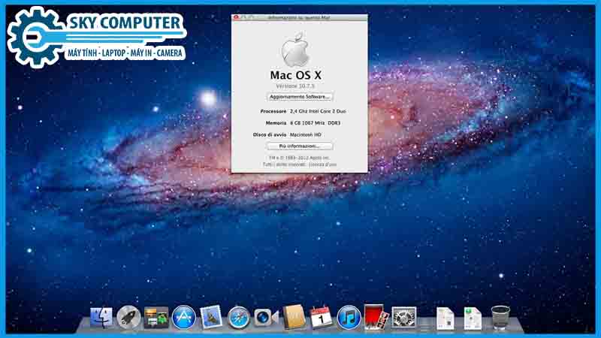Image resolution: width=601 pixels, height=338 pixels.
Task: Launch Safari compass icon in Dock
Action: pyautogui.click(x=238, y=318)
